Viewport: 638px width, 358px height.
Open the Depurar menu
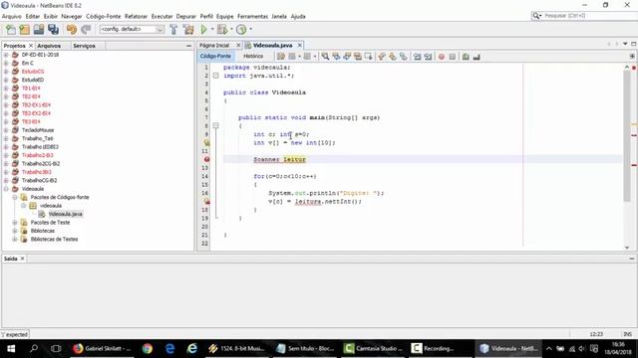(x=186, y=16)
